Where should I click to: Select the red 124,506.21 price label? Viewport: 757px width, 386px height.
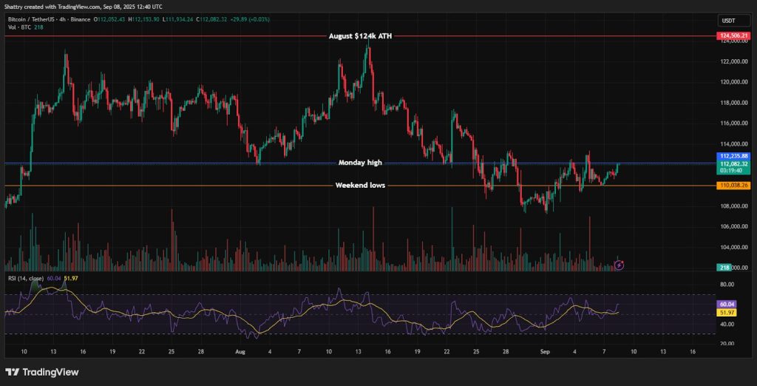coord(733,35)
